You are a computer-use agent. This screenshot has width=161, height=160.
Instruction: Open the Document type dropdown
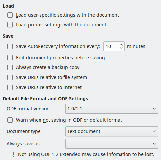tap(112, 131)
